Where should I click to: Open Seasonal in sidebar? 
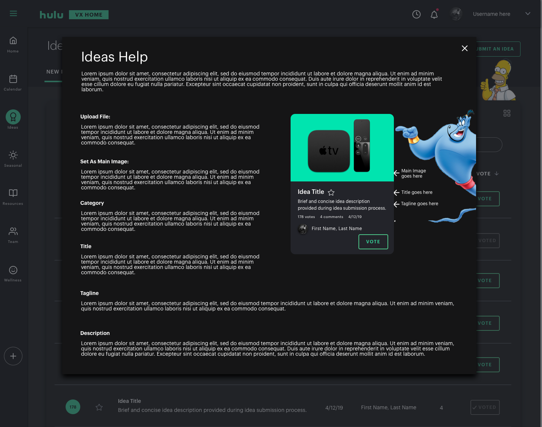pyautogui.click(x=13, y=159)
